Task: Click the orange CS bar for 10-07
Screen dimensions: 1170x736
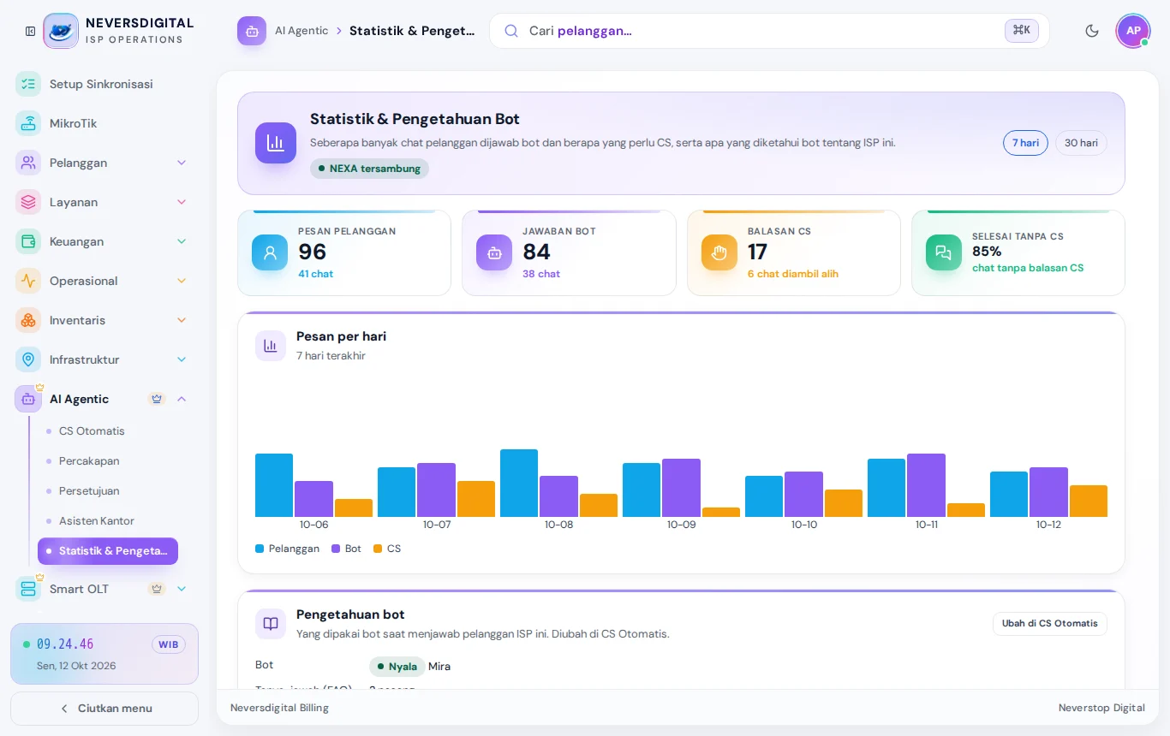Action: 476,499
